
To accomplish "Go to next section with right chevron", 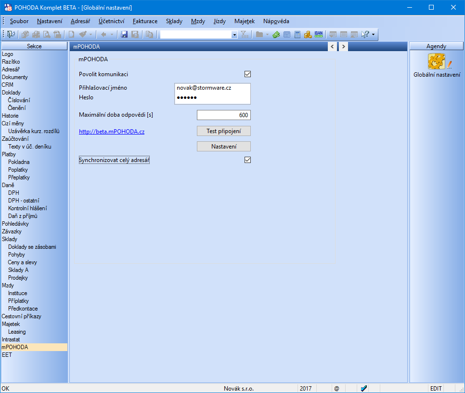I will pyautogui.click(x=343, y=47).
